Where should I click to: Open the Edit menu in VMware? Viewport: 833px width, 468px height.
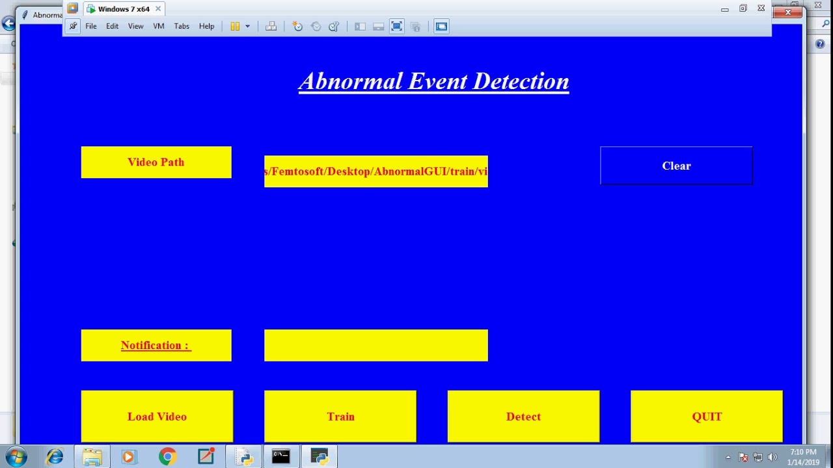click(x=113, y=27)
